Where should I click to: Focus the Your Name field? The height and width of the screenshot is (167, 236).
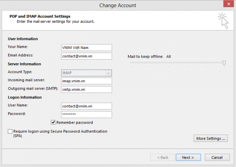87,47
